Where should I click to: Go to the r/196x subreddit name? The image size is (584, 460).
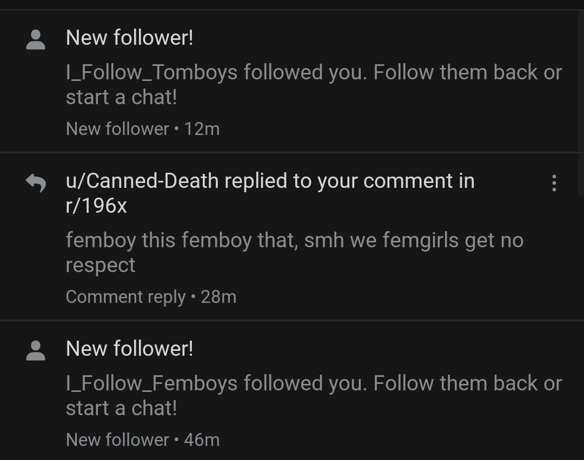pyautogui.click(x=96, y=206)
